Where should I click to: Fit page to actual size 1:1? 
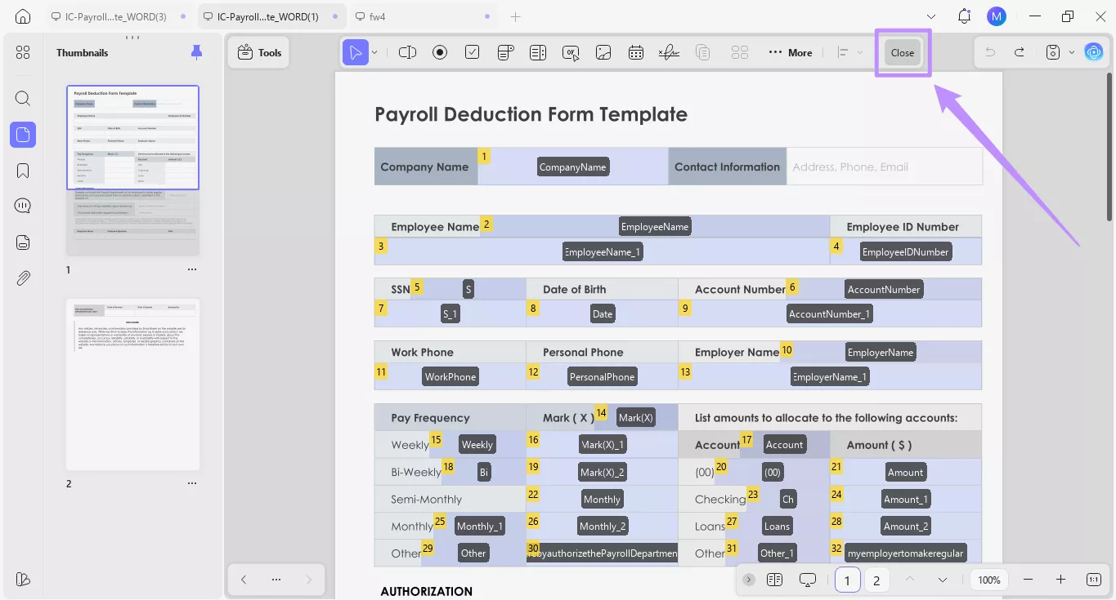coord(1093,580)
